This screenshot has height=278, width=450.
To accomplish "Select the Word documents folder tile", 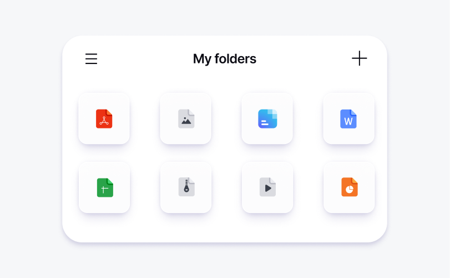I will 348,119.
